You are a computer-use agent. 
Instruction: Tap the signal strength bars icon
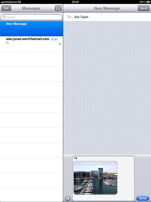[x=3, y=2]
